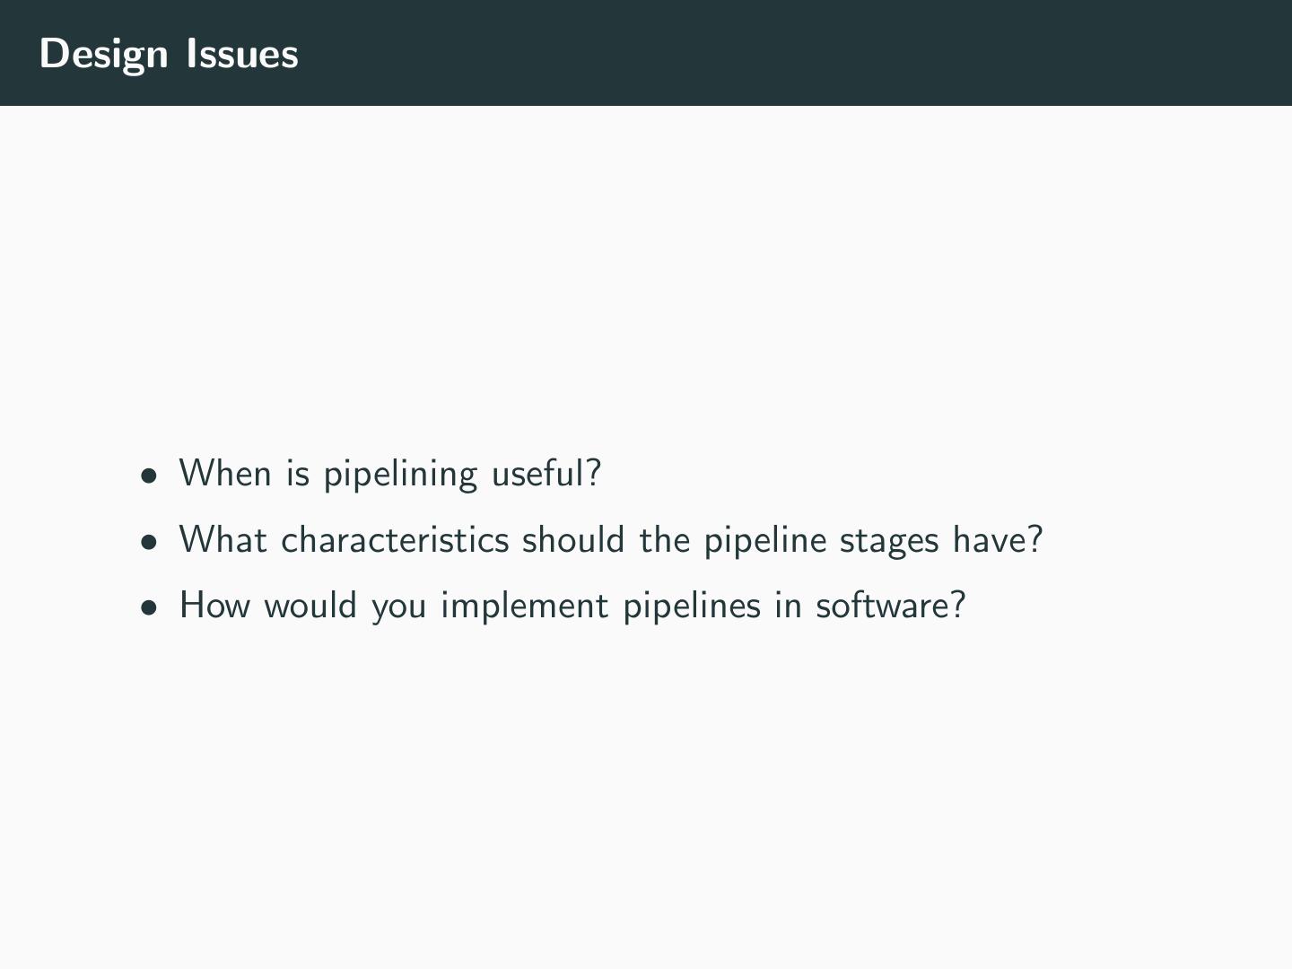Click the "Design Issues" slide title
The image size is (1292, 969).
coord(169,54)
